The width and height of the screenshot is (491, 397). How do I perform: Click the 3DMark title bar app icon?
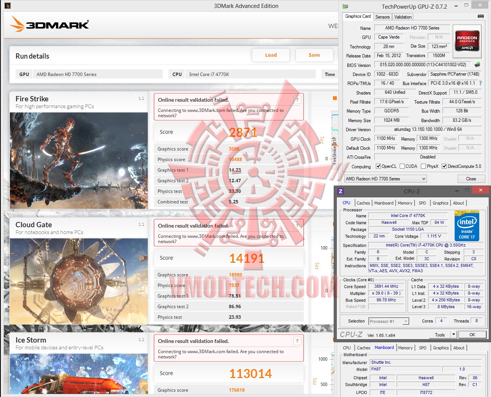pyautogui.click(x=7, y=6)
